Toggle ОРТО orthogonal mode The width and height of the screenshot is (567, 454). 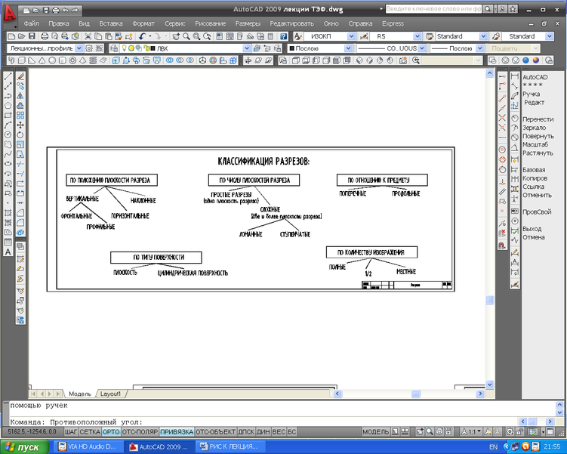111,431
